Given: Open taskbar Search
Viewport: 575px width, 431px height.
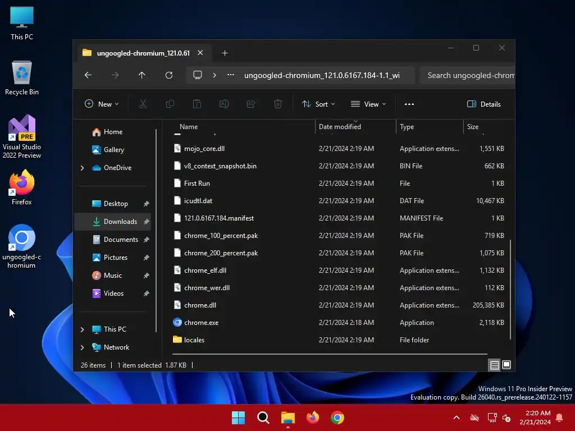Looking at the screenshot, I should click(263, 418).
